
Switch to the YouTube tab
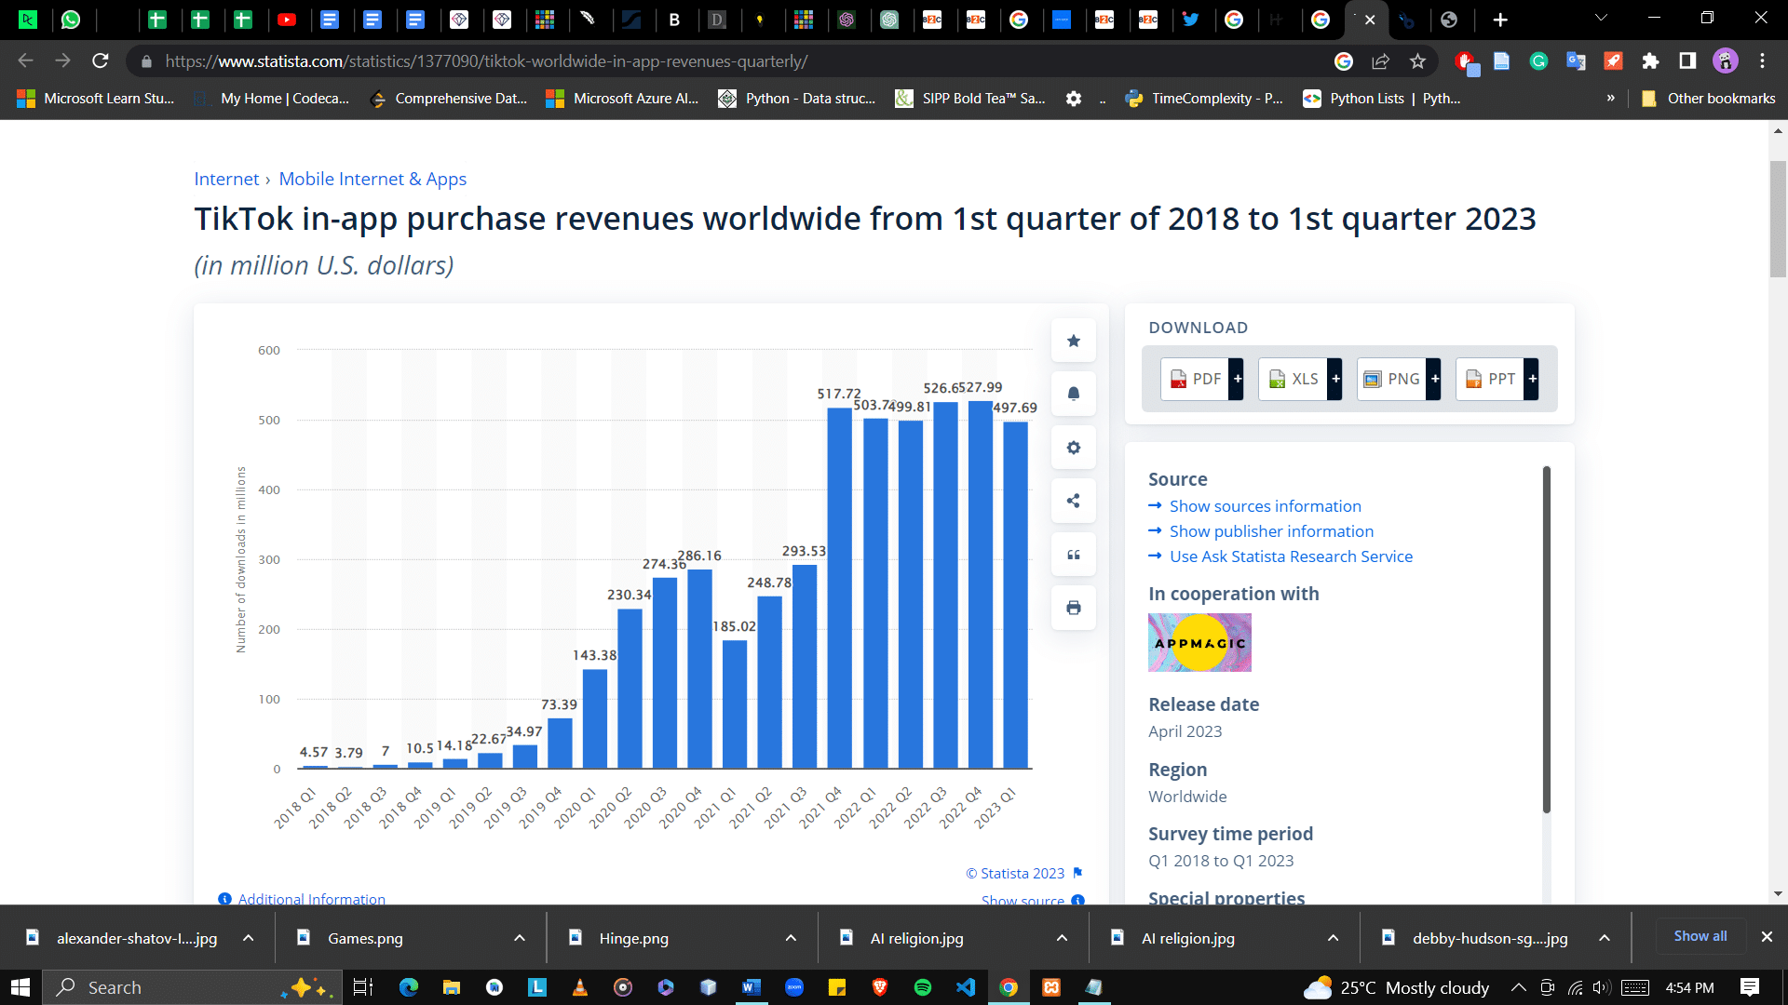[287, 20]
